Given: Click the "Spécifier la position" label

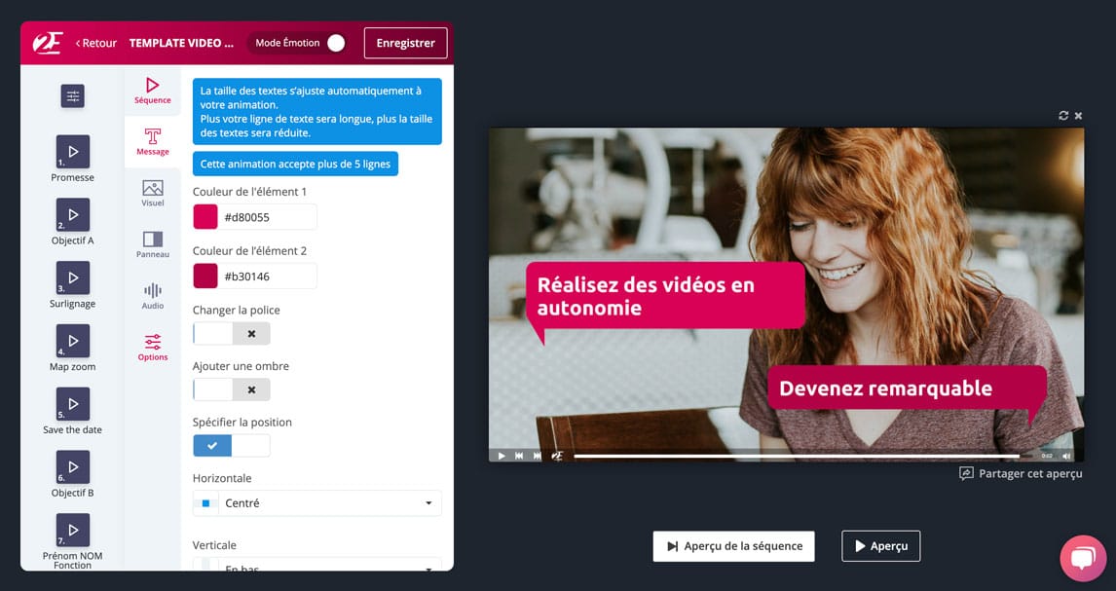Looking at the screenshot, I should click(x=242, y=423).
